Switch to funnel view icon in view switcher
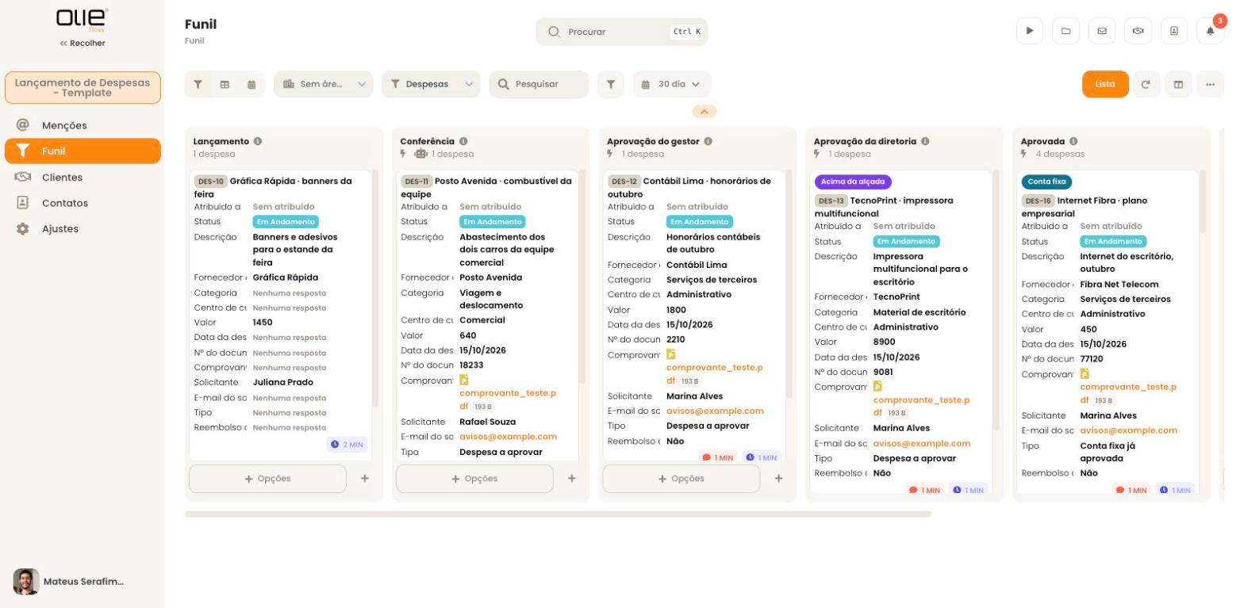 [x=198, y=84]
